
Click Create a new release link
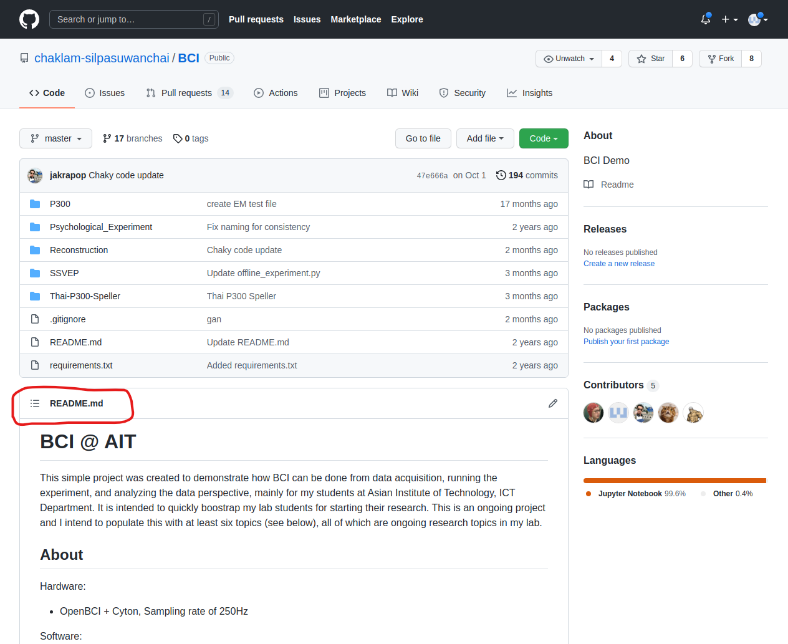point(618,264)
